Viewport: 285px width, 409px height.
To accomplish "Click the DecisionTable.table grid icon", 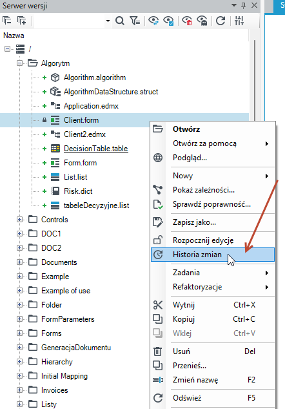I will point(55,149).
